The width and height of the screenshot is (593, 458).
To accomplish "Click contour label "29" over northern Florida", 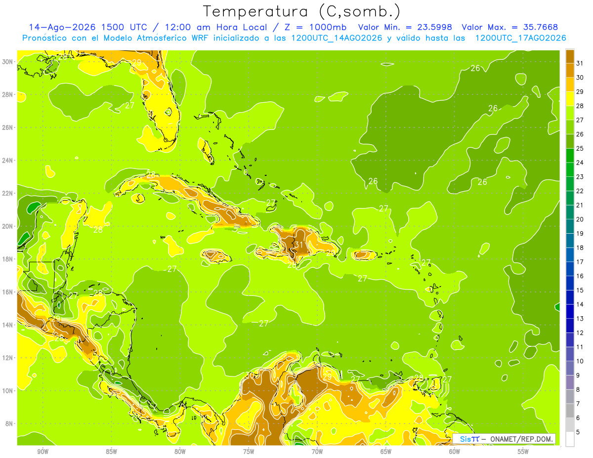I will [137, 62].
